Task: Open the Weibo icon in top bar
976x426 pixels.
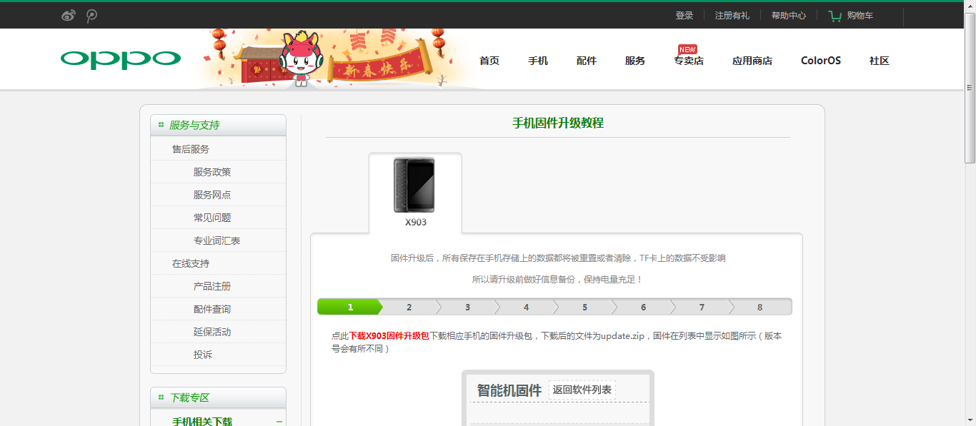Action: point(69,16)
